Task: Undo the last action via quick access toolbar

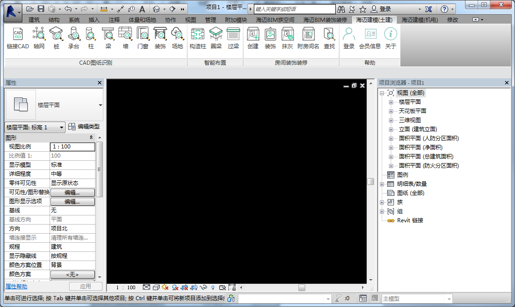Action: pyautogui.click(x=68, y=9)
